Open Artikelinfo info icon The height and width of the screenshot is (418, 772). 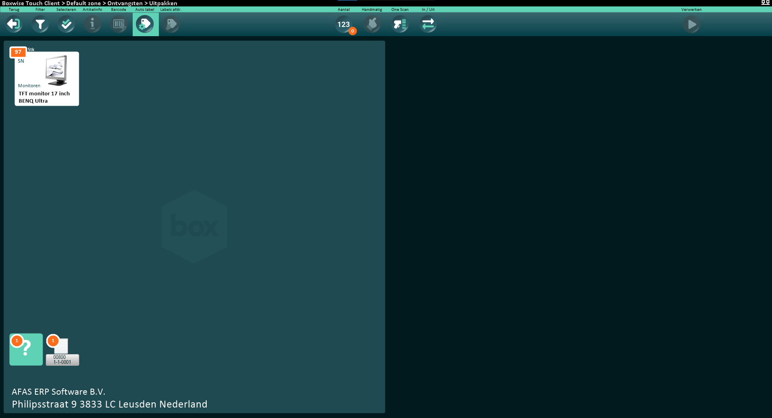tap(92, 25)
